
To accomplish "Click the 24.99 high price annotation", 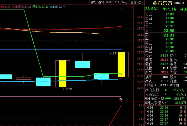I will click(113, 53).
